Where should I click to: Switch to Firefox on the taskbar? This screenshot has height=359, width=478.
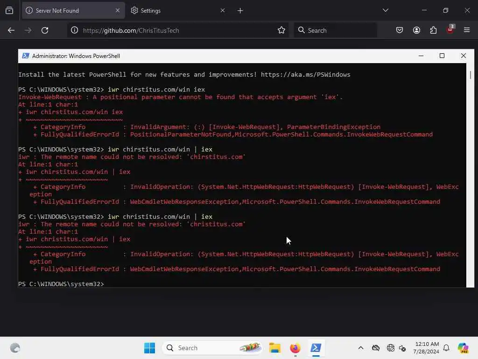(295, 348)
